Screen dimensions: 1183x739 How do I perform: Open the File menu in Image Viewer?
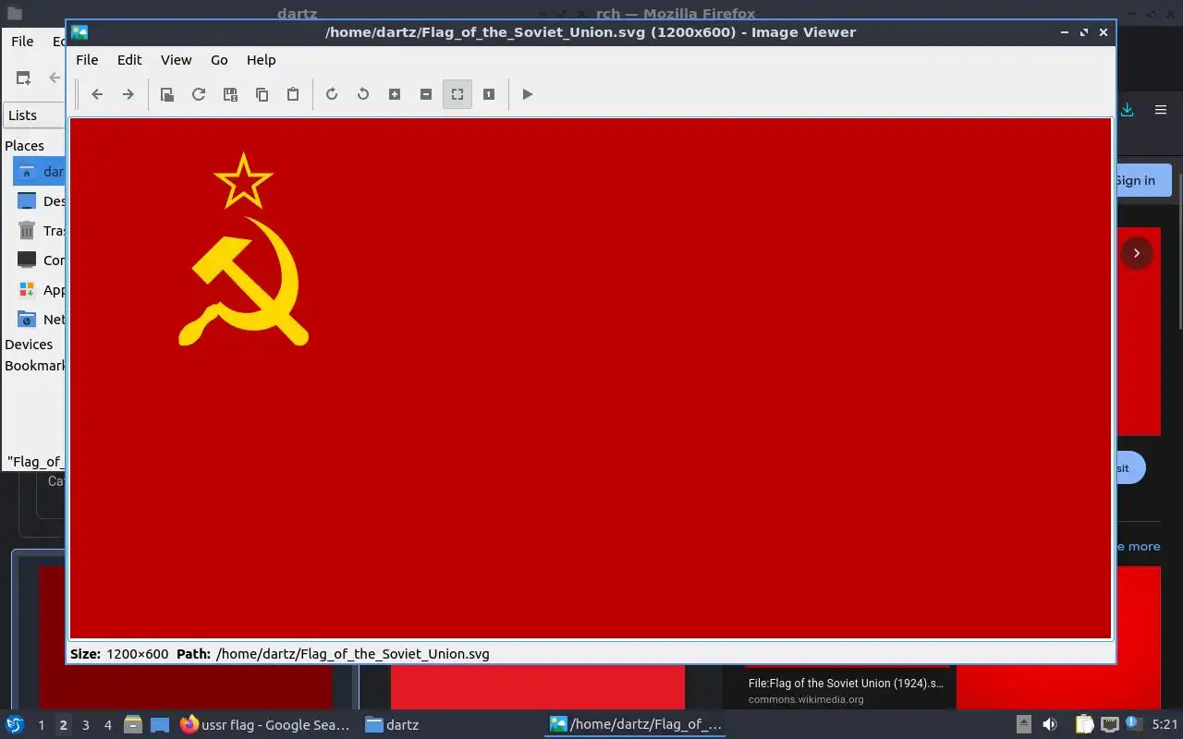click(87, 60)
